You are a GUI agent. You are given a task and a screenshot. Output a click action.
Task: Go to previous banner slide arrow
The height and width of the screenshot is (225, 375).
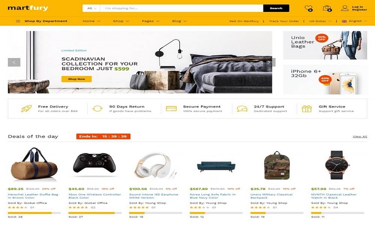tap(14, 62)
